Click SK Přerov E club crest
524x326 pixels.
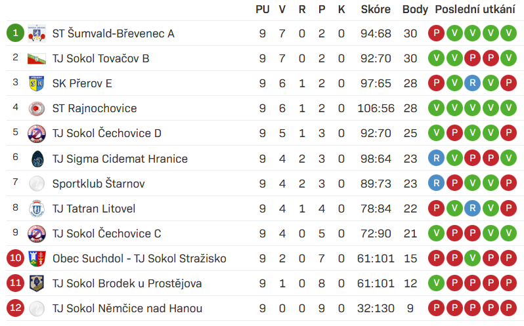(x=36, y=83)
